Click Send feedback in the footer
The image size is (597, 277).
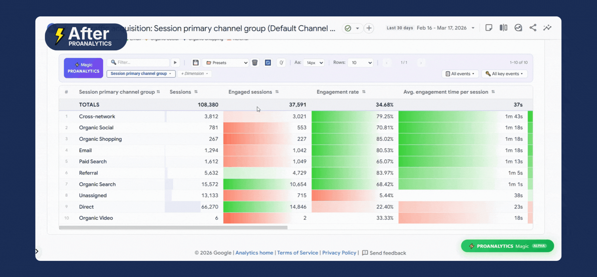384,253
